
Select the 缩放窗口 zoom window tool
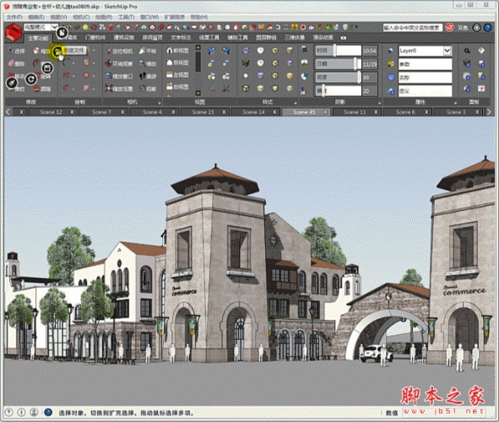119,76
